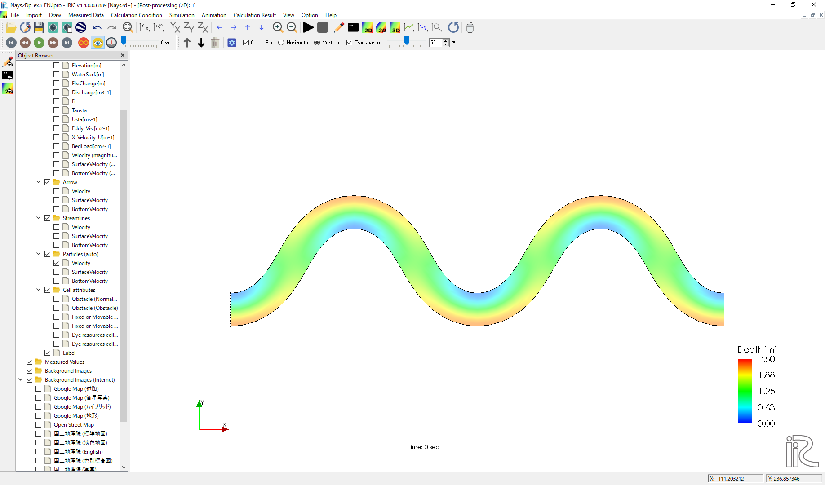
Task: Click the gray Stop simulation square
Action: 322,28
